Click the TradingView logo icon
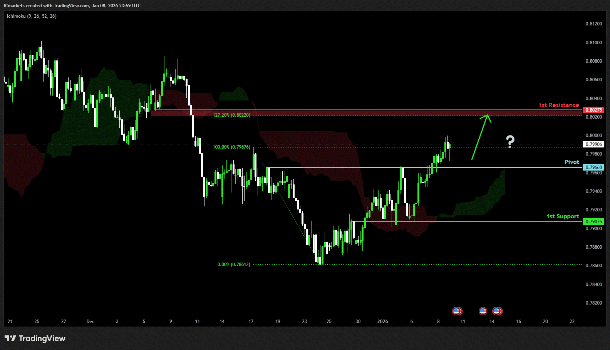 pyautogui.click(x=10, y=338)
